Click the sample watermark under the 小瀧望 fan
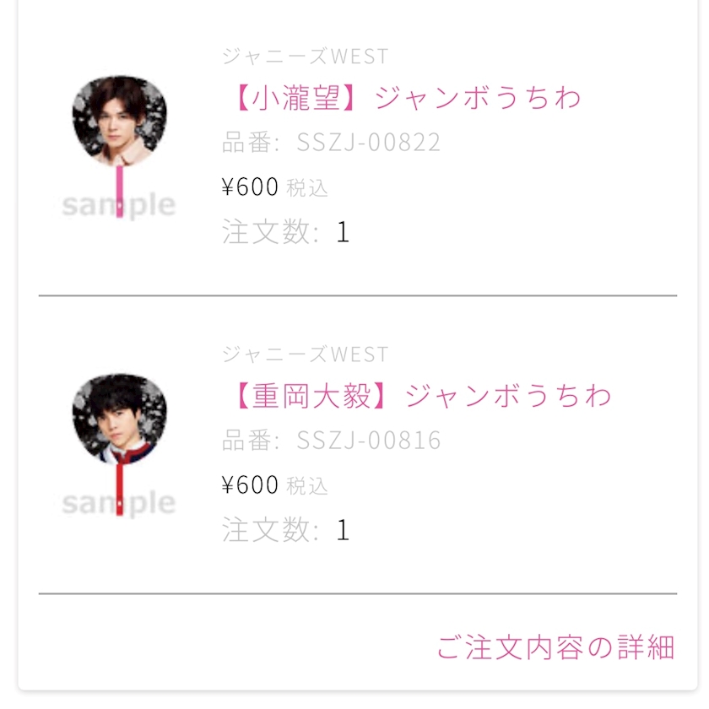 tap(119, 205)
